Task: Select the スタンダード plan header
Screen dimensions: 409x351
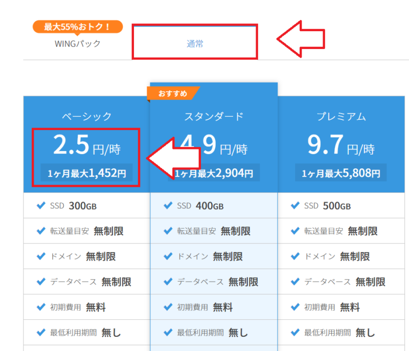Action: [x=213, y=116]
